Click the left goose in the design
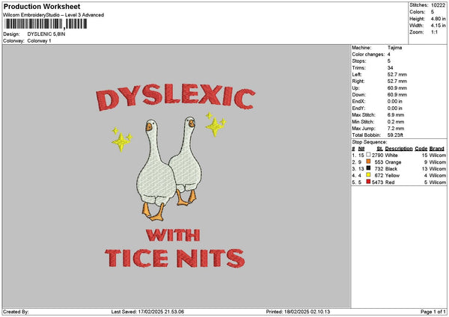 (155, 168)
